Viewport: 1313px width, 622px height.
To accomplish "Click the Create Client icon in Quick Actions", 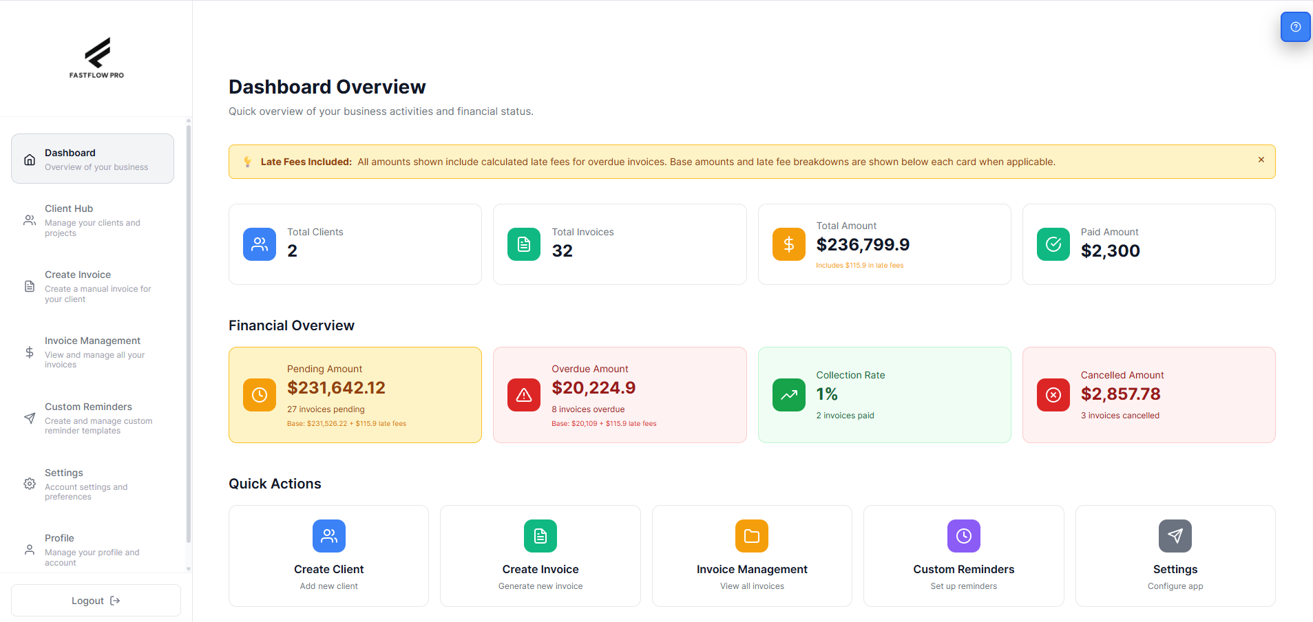I will pyautogui.click(x=328, y=536).
